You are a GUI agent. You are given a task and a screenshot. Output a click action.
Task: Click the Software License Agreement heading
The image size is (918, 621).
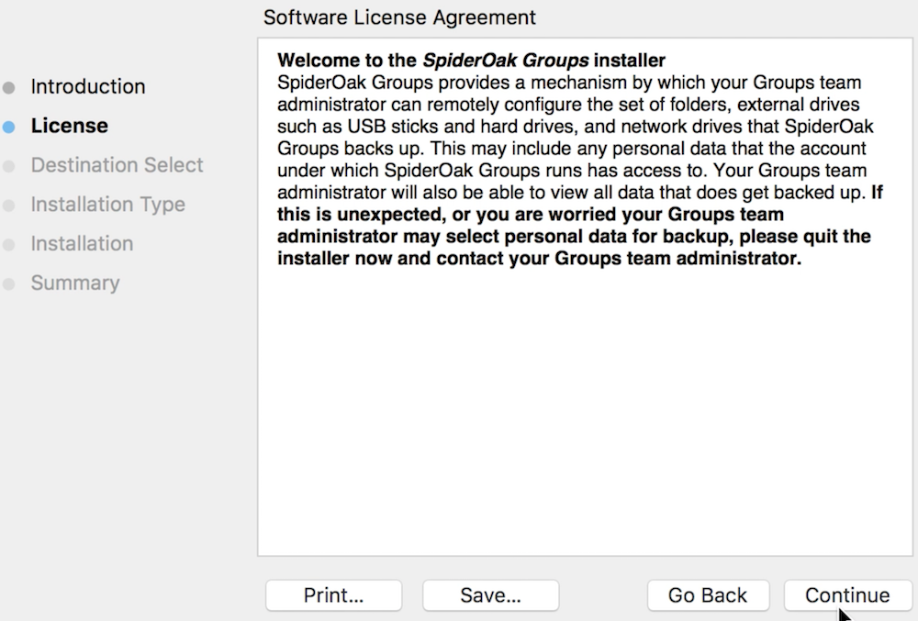(399, 17)
